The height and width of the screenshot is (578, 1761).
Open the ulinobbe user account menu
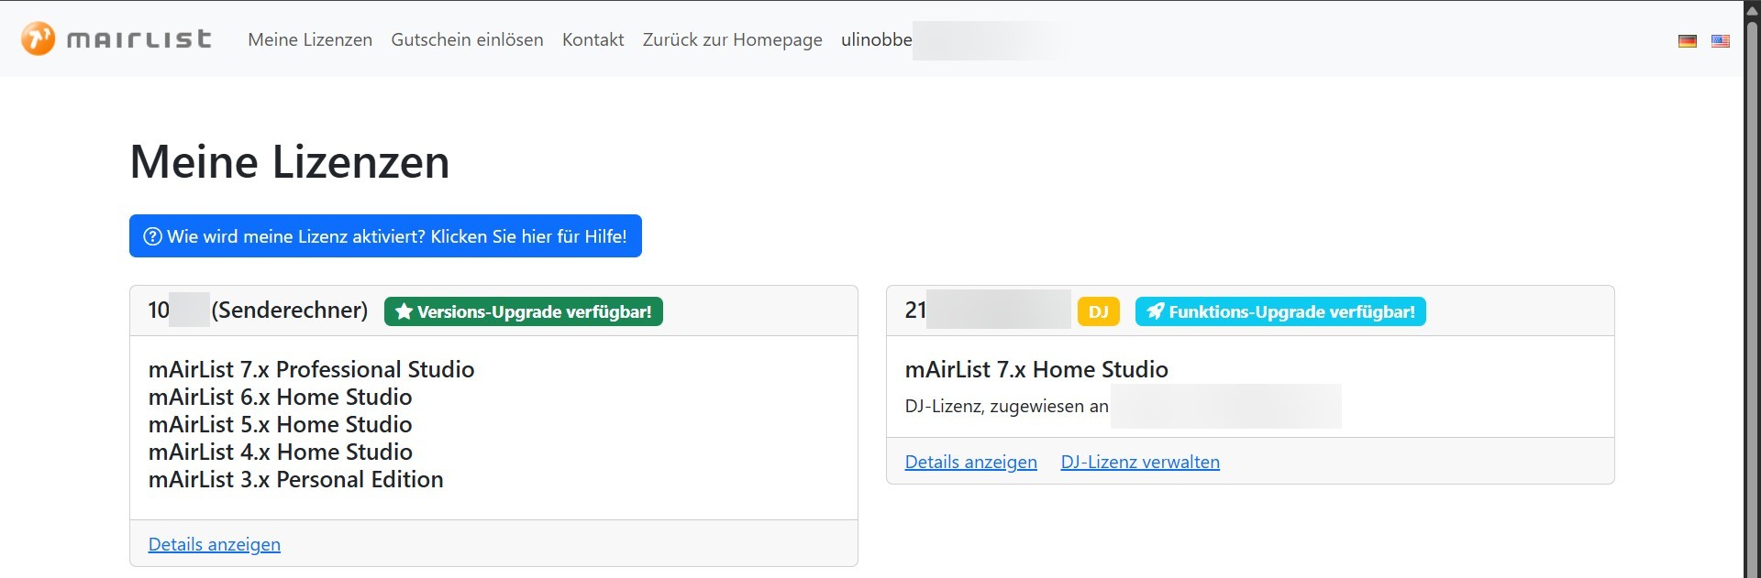coord(877,39)
